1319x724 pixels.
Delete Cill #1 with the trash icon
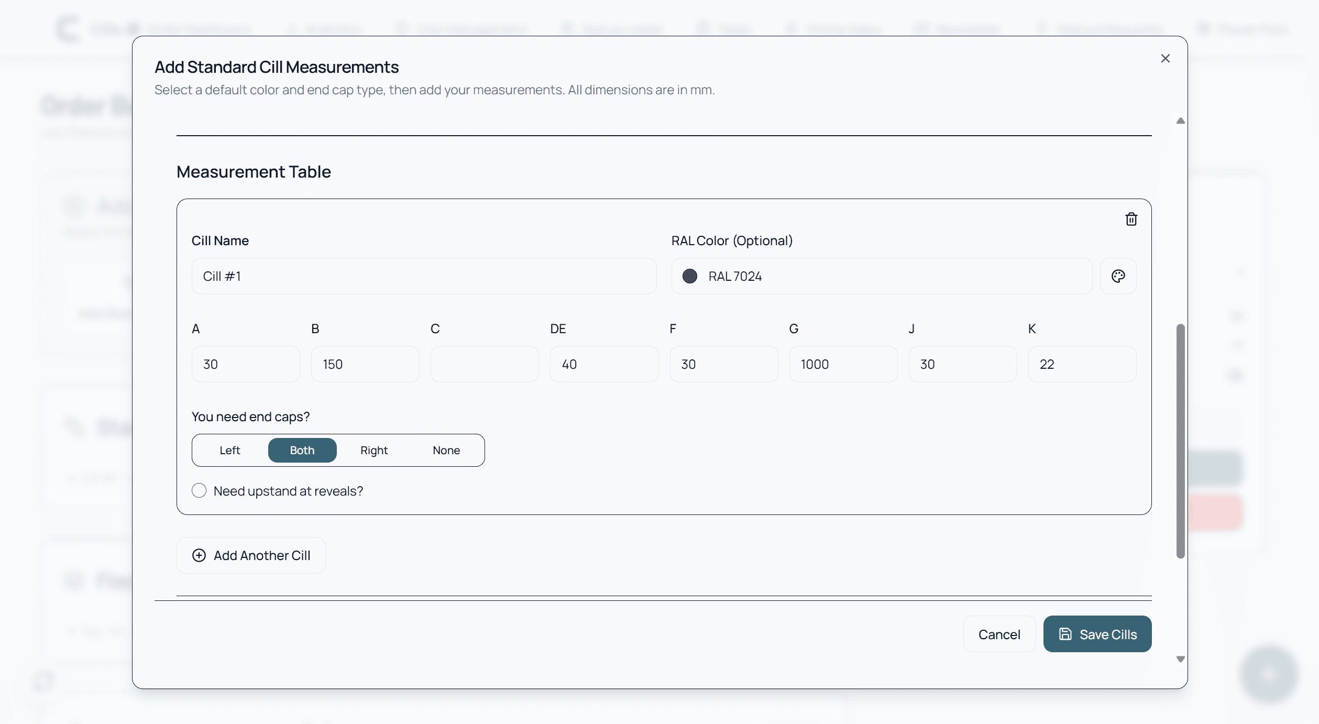pyautogui.click(x=1131, y=219)
